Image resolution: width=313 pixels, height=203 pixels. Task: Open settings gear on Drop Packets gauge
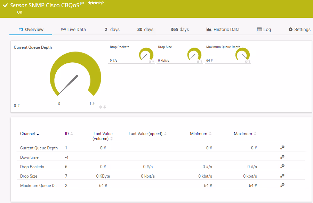(150, 61)
